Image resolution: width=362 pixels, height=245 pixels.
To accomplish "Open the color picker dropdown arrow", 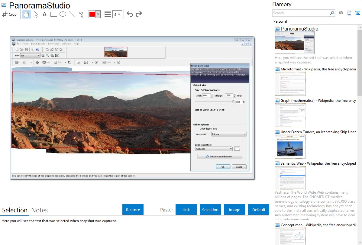I will coord(98,15).
